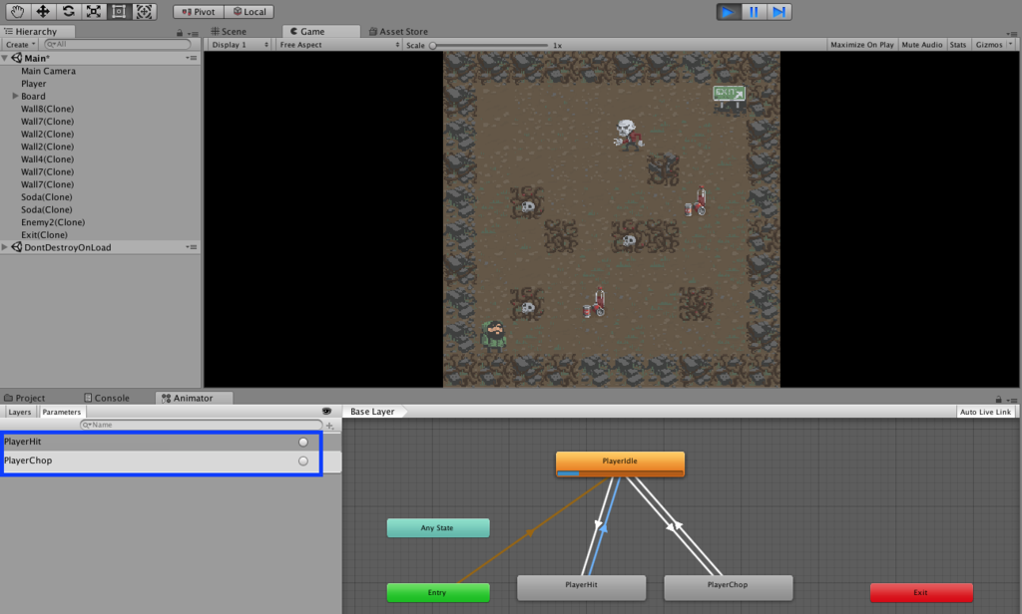
Task: Expand DontDestroyOnLoad scene
Action: coord(5,247)
